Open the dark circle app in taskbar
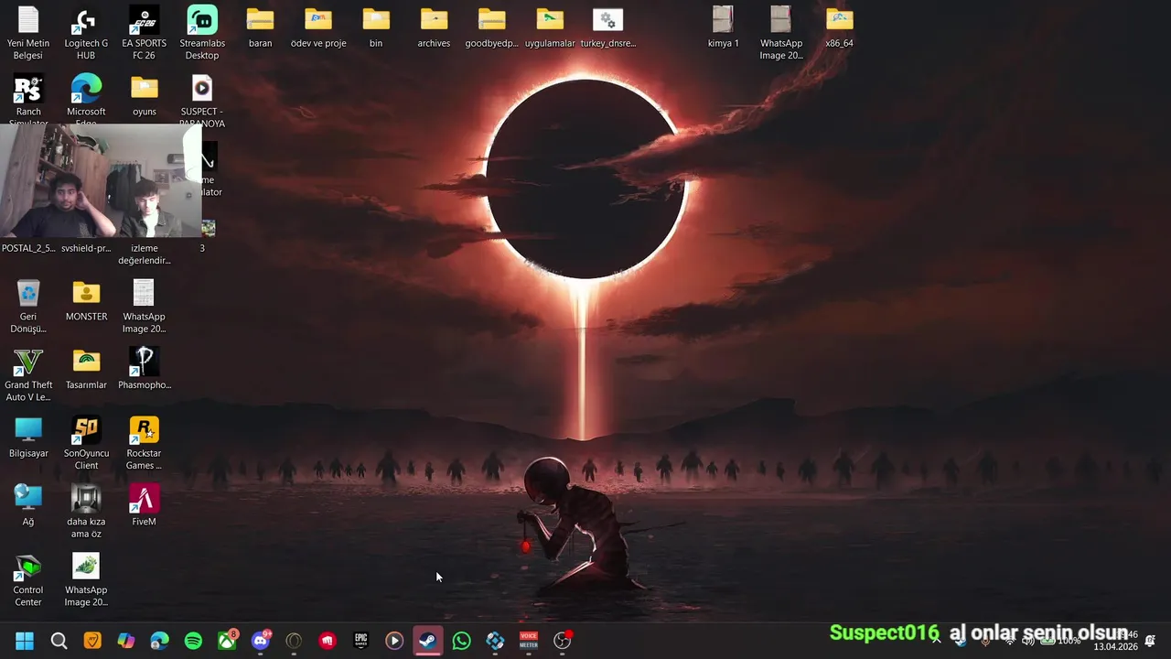Viewport: 1171px width, 659px height. (x=294, y=641)
